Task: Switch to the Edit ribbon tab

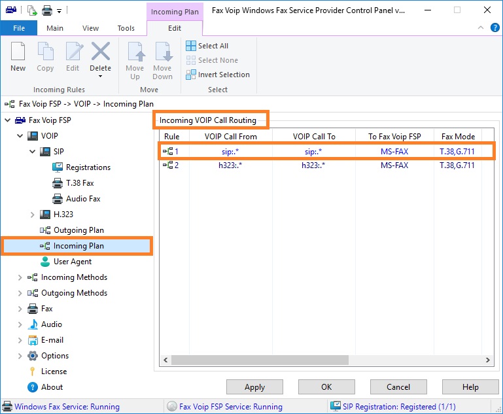Action: pyautogui.click(x=175, y=28)
